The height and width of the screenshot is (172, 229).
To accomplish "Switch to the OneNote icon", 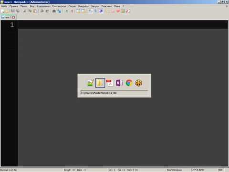I will [119, 83].
